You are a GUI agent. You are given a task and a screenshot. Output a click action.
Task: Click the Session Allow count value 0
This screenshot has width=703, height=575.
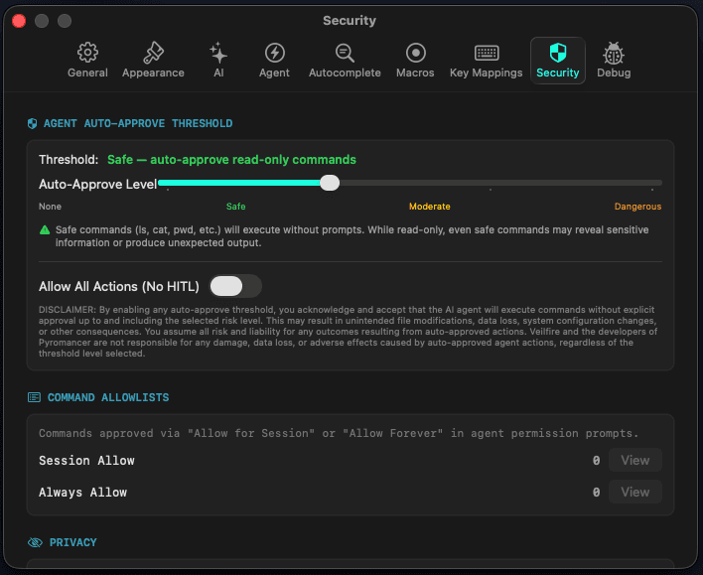[596, 460]
